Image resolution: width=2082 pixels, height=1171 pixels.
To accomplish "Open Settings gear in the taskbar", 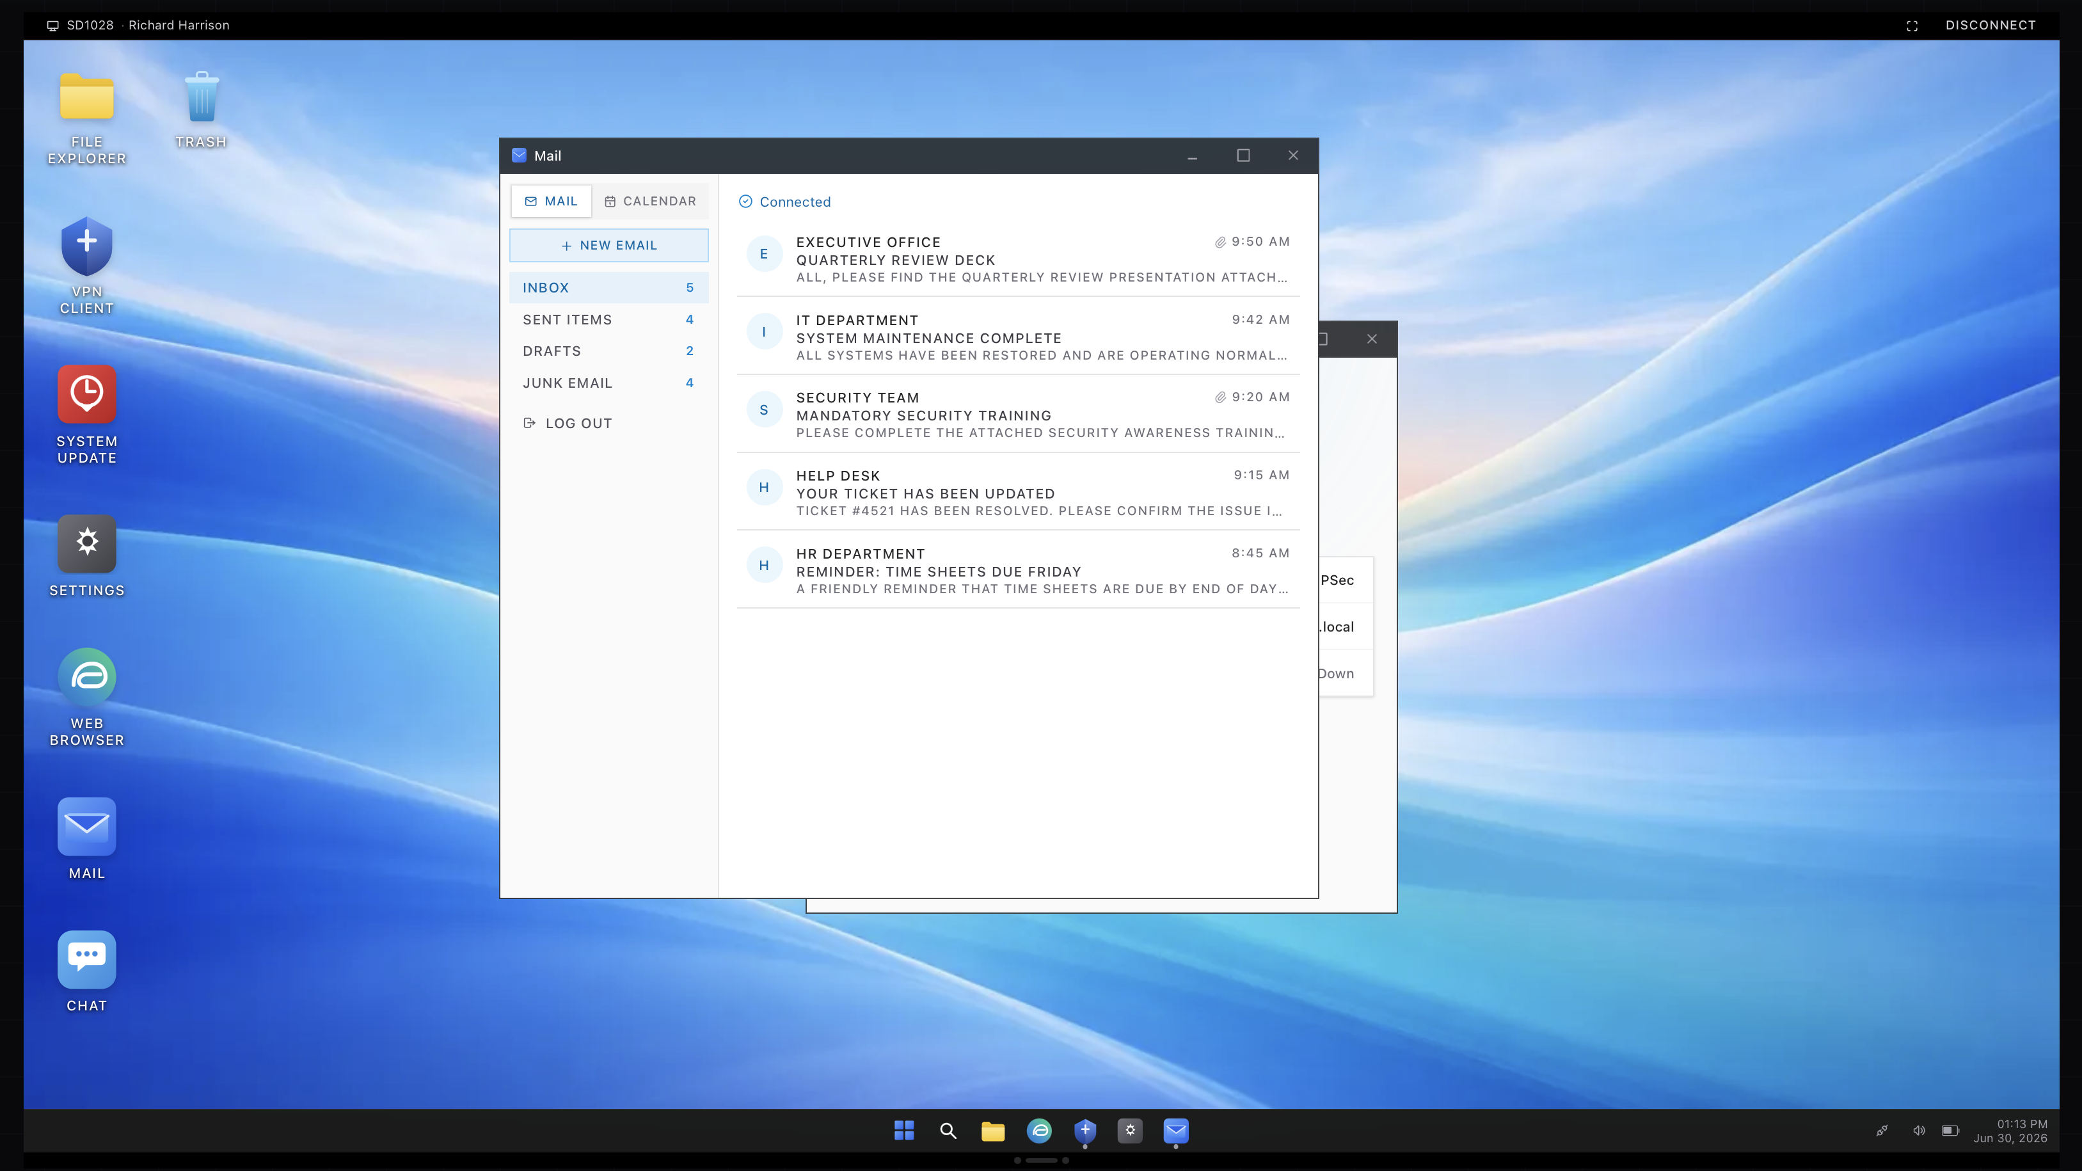I will (x=1130, y=1131).
